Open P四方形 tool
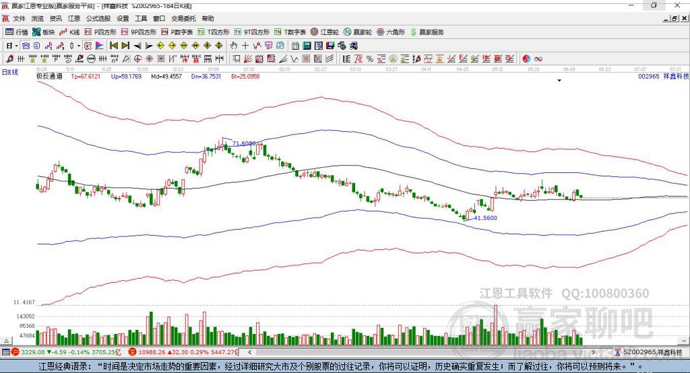Viewport: 690px width, 373px height. coord(100,32)
